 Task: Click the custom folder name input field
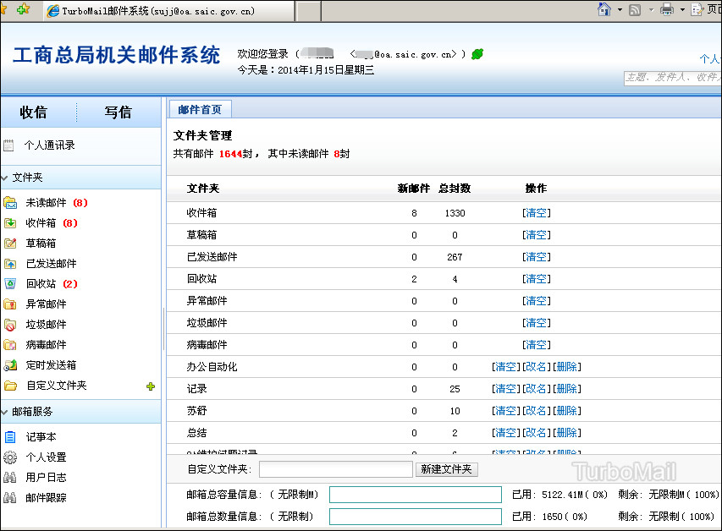(x=335, y=469)
